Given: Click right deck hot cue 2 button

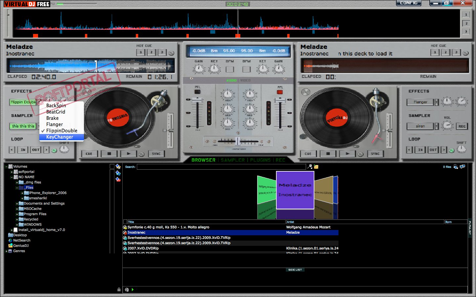Looking at the screenshot, I should [446, 52].
